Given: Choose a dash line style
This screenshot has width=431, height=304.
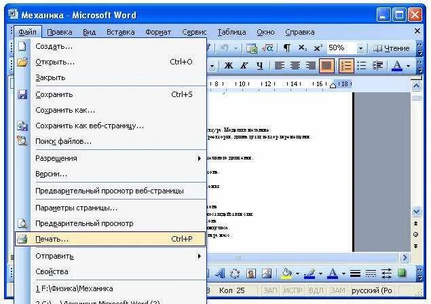Looking at the screenshot, I should (x=371, y=273).
